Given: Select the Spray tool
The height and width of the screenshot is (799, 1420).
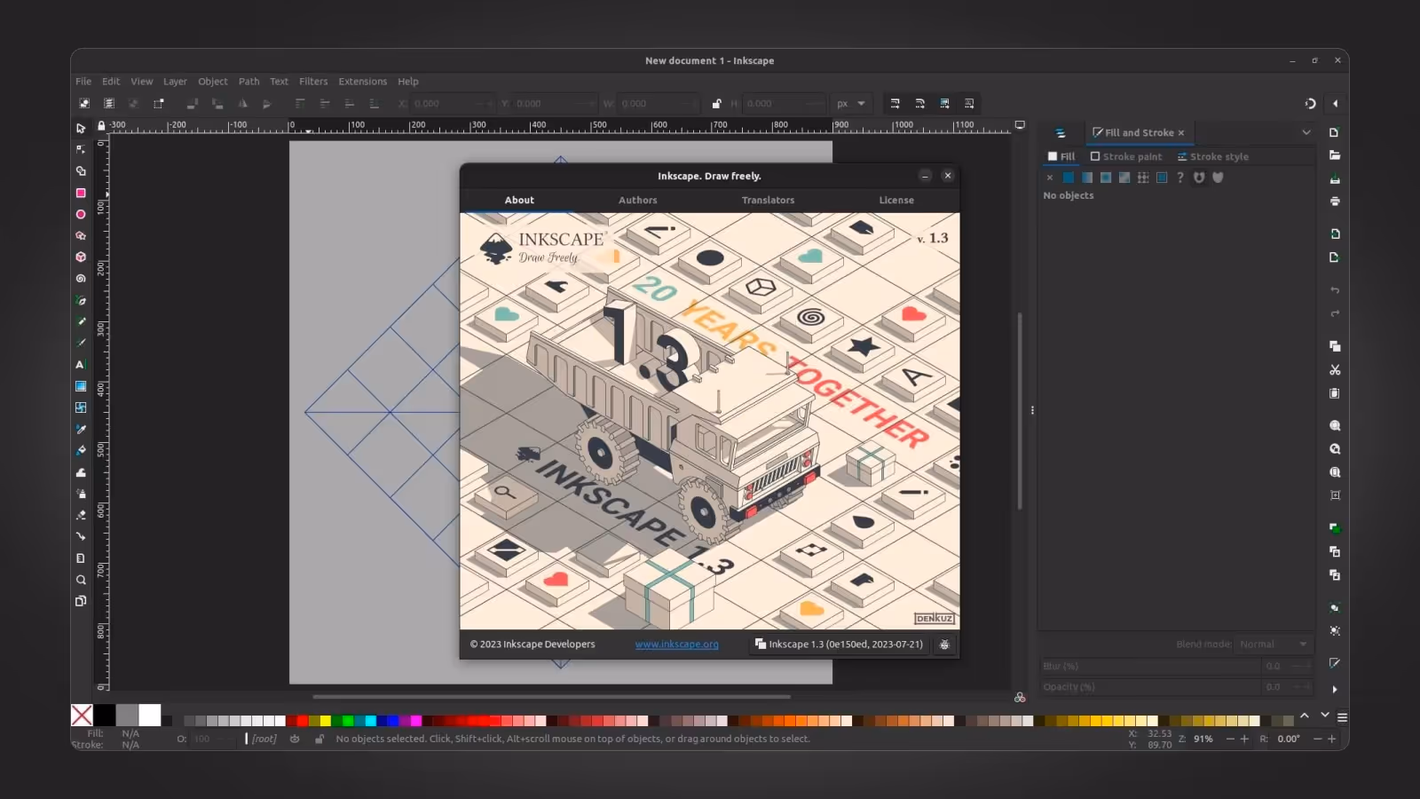Looking at the screenshot, I should coord(81,494).
